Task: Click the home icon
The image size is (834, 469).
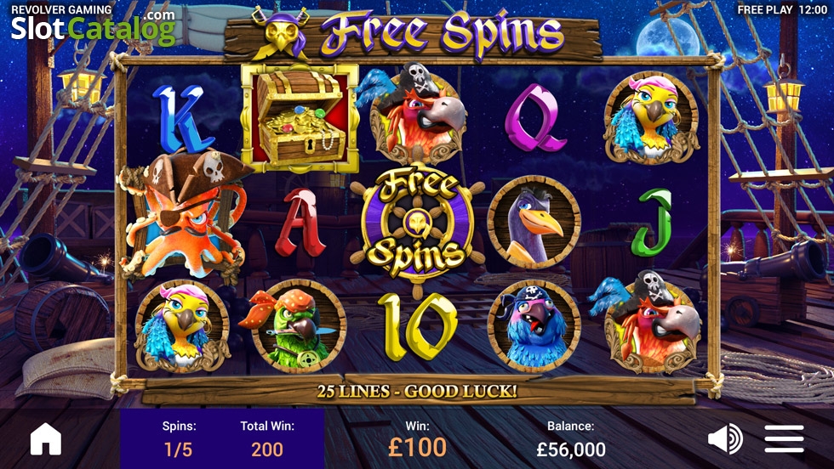Action: tap(46, 439)
